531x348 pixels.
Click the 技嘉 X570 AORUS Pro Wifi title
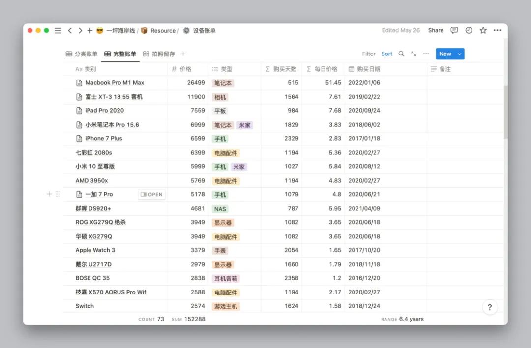point(112,292)
